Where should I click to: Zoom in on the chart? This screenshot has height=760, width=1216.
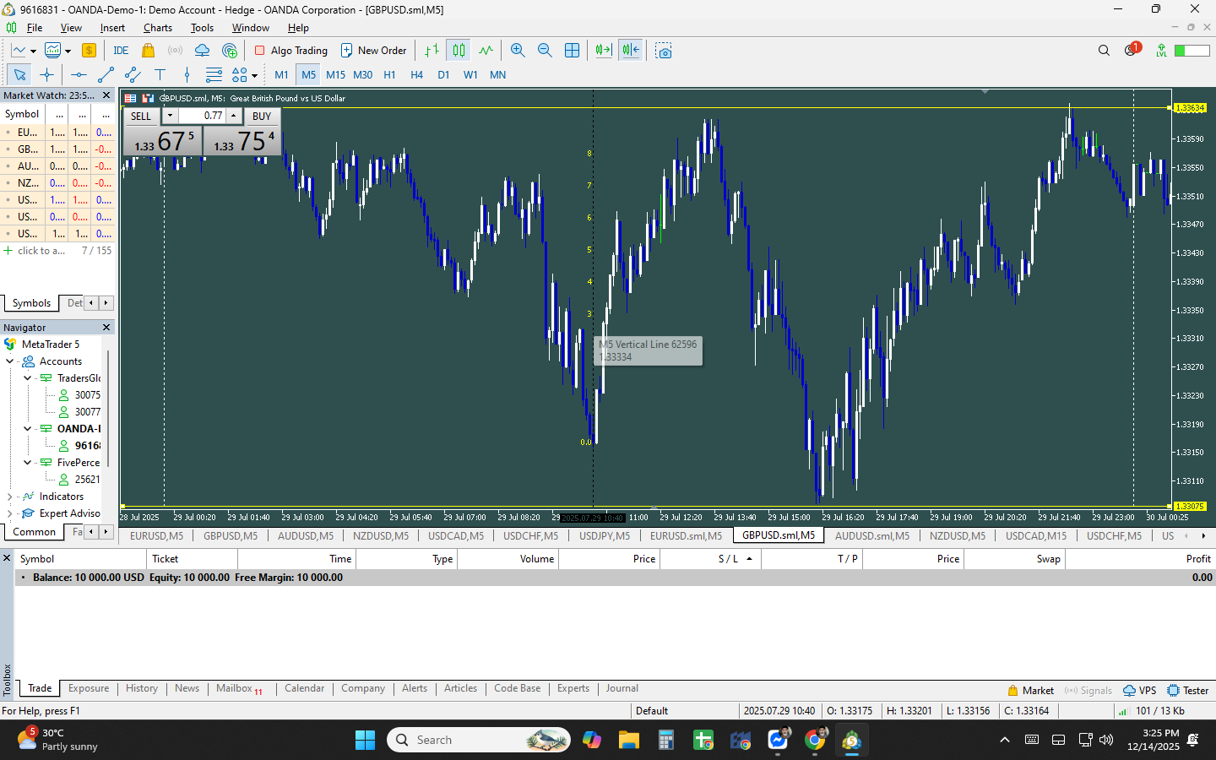tap(518, 51)
